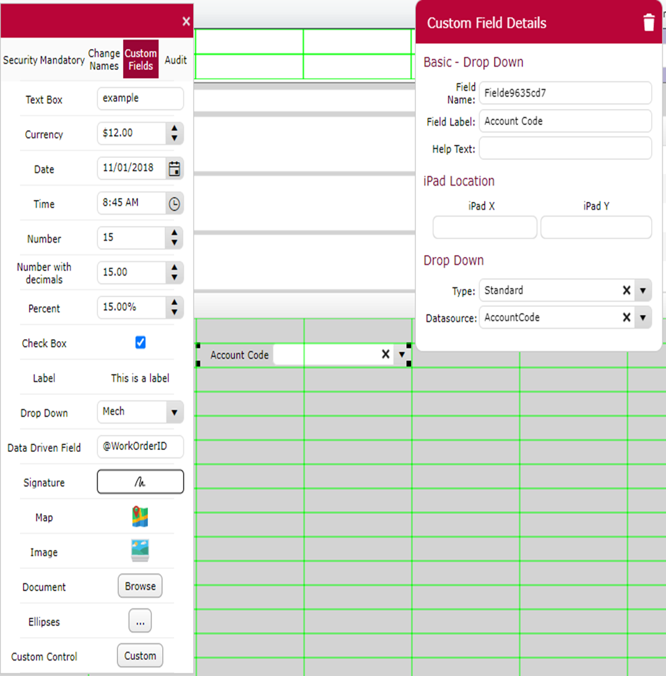666x676 pixels.
Task: Click the Custom control button
Action: [x=140, y=656]
